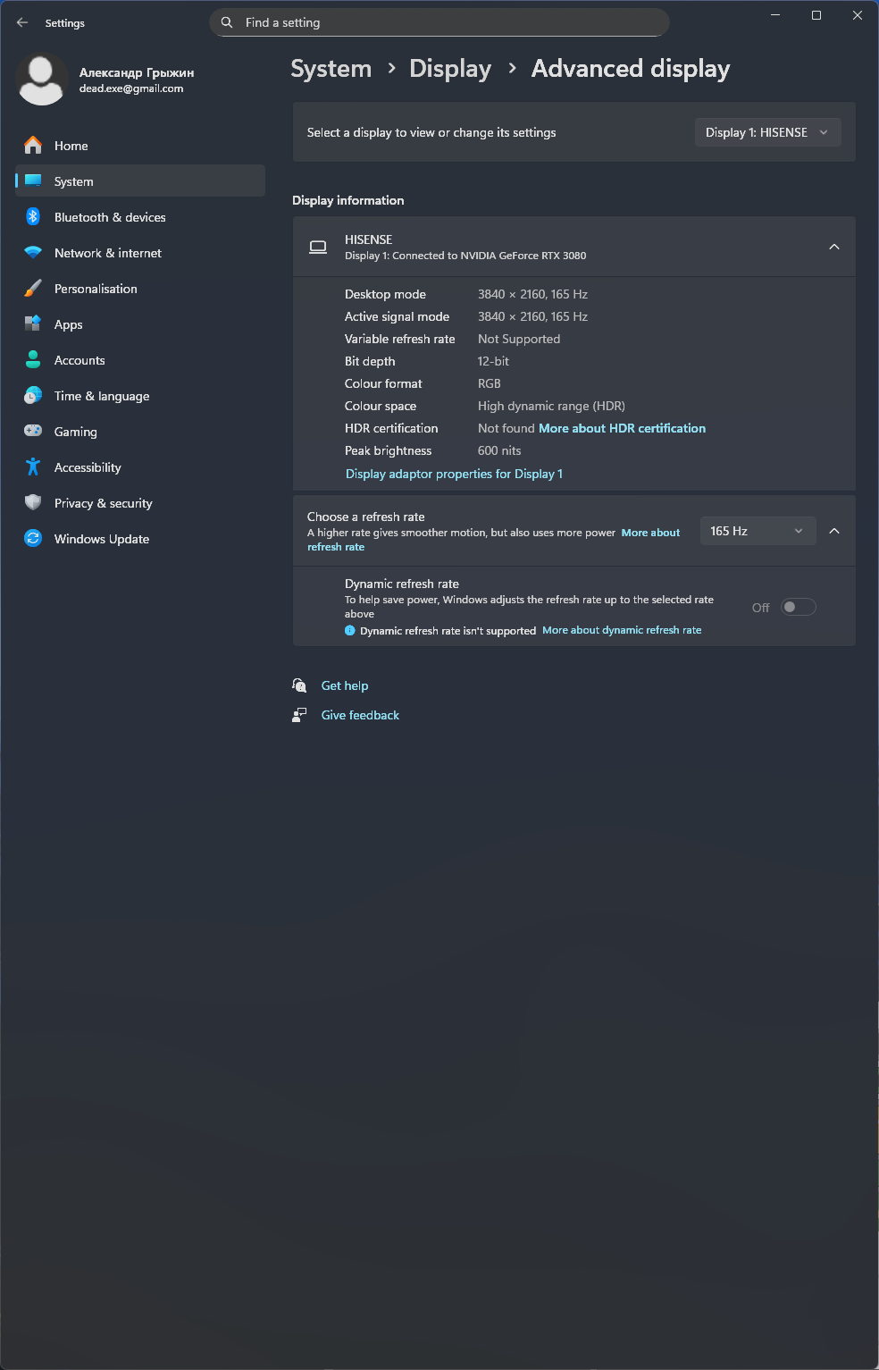
Task: Go to the Display breadcrumb
Action: (x=450, y=69)
